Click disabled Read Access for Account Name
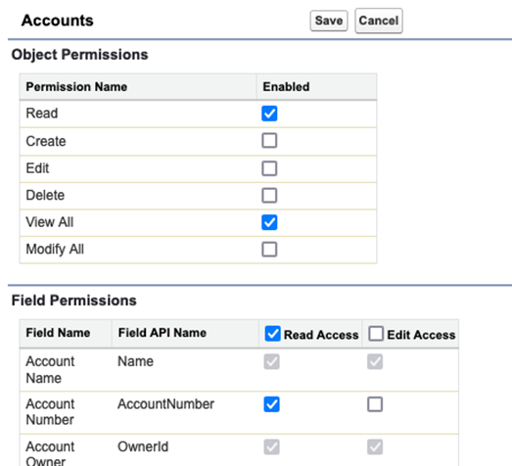The height and width of the screenshot is (466, 512). pos(272,362)
